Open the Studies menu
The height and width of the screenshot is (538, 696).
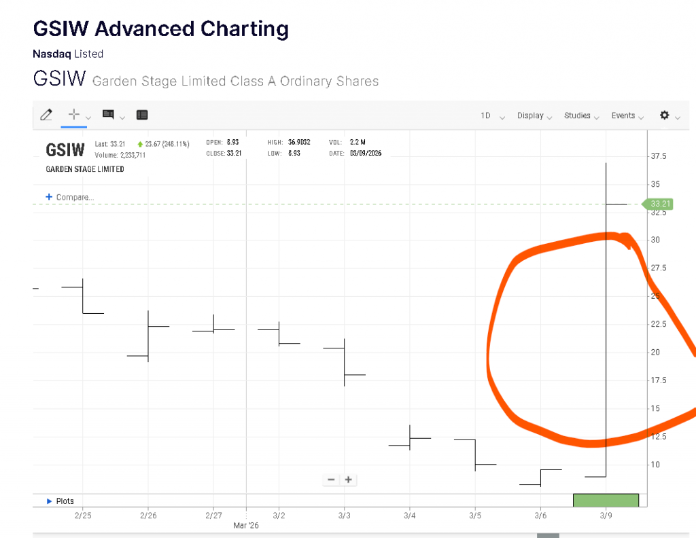581,116
